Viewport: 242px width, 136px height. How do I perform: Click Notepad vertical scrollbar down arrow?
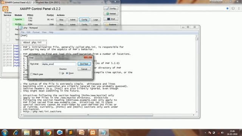(197, 112)
